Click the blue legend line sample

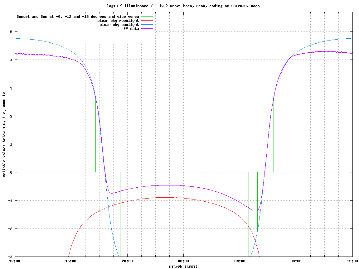147,25
